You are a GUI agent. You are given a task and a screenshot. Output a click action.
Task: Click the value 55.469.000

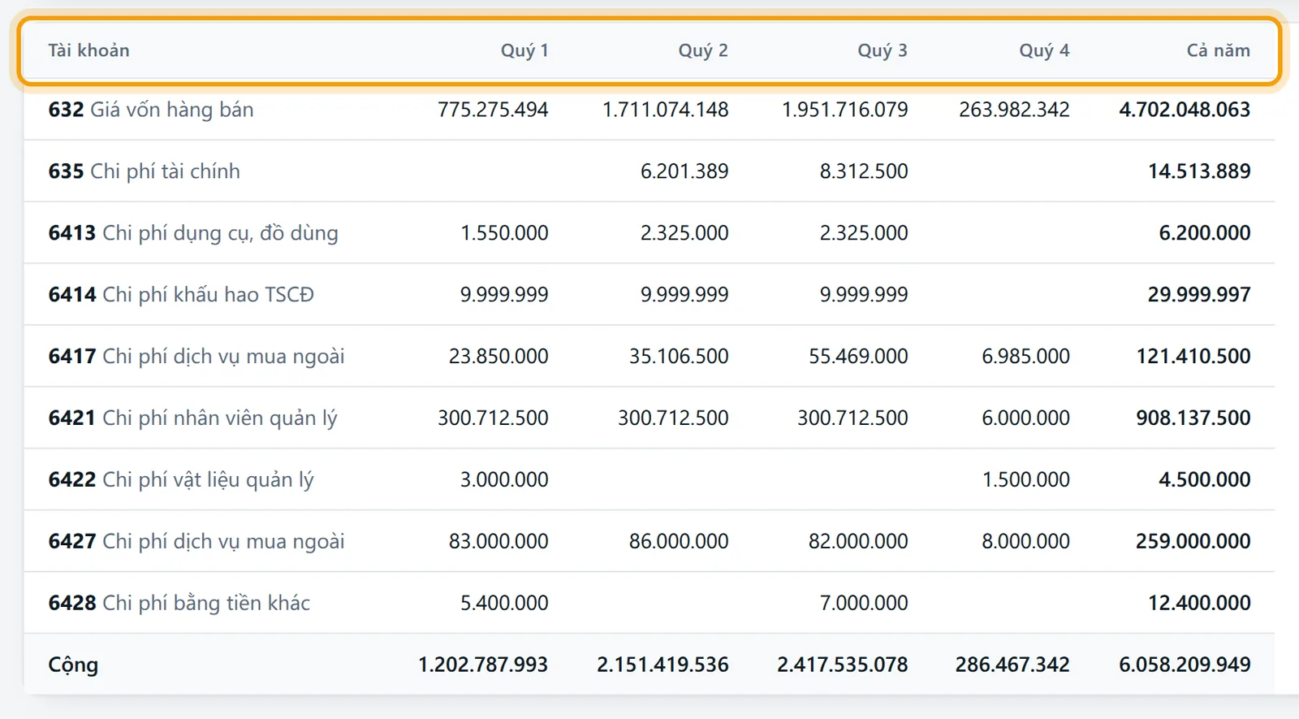point(858,357)
